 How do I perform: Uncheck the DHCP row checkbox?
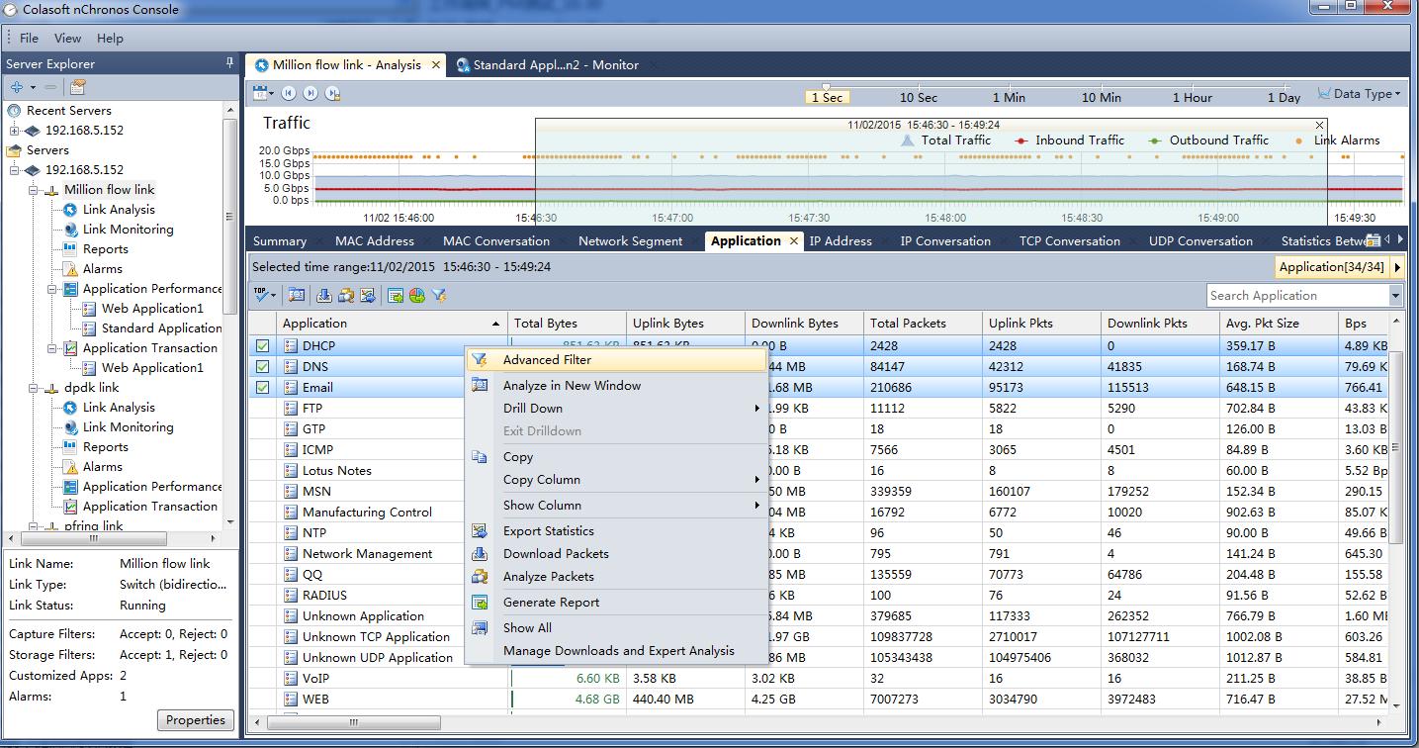pos(262,346)
